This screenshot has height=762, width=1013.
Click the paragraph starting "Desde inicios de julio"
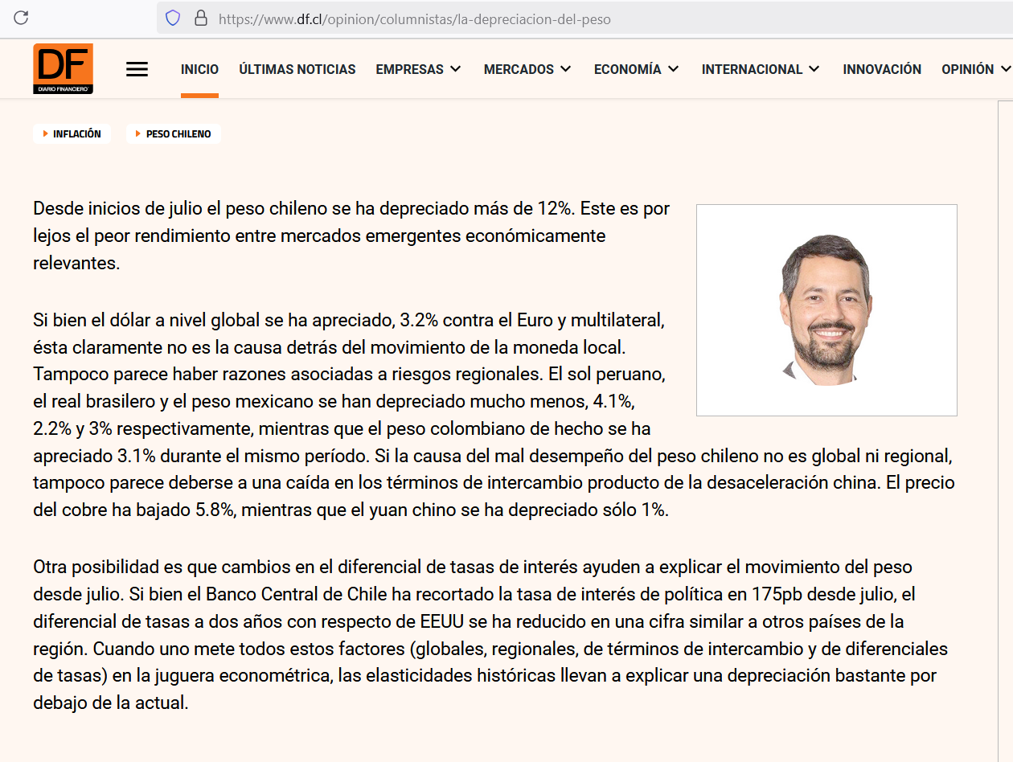pyautogui.click(x=351, y=236)
